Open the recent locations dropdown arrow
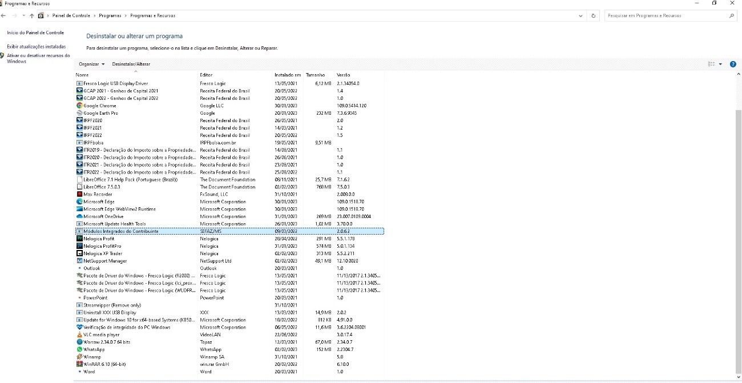Viewport: 742px width, 383px height. click(x=23, y=16)
